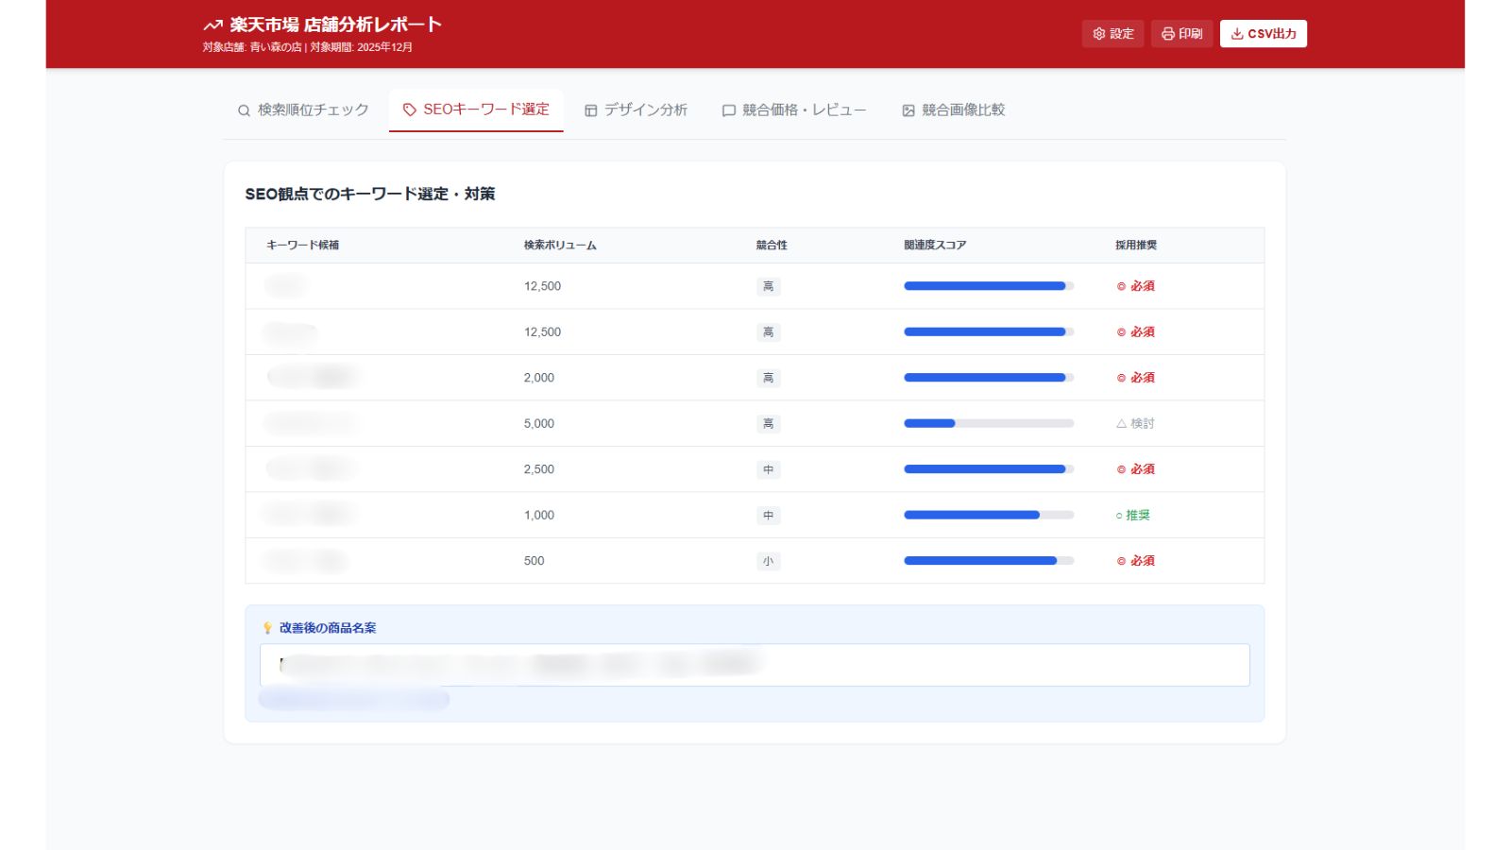Open the デザイン分析 tab
Viewport: 1511px width, 850px height.
click(x=636, y=110)
